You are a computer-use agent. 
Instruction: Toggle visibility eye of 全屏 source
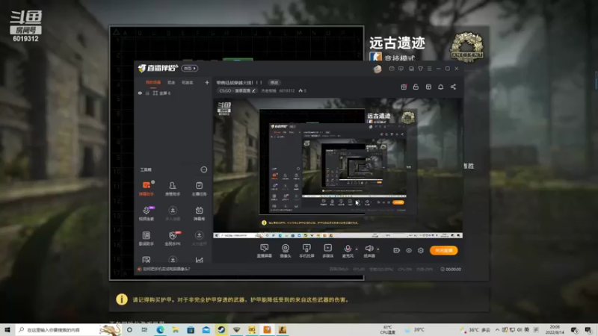tap(140, 93)
